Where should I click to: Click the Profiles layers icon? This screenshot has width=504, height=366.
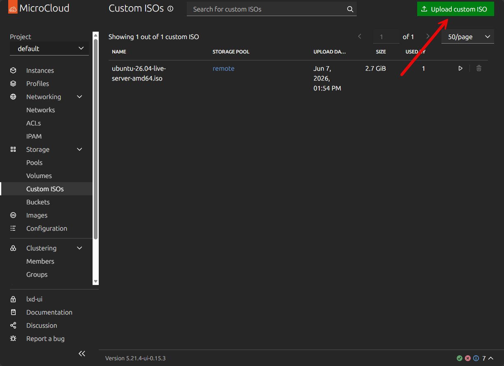13,83
